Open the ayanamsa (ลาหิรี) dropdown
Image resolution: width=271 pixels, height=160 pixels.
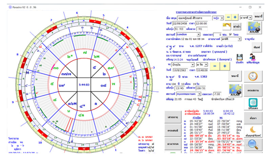pyautogui.click(x=239, y=39)
